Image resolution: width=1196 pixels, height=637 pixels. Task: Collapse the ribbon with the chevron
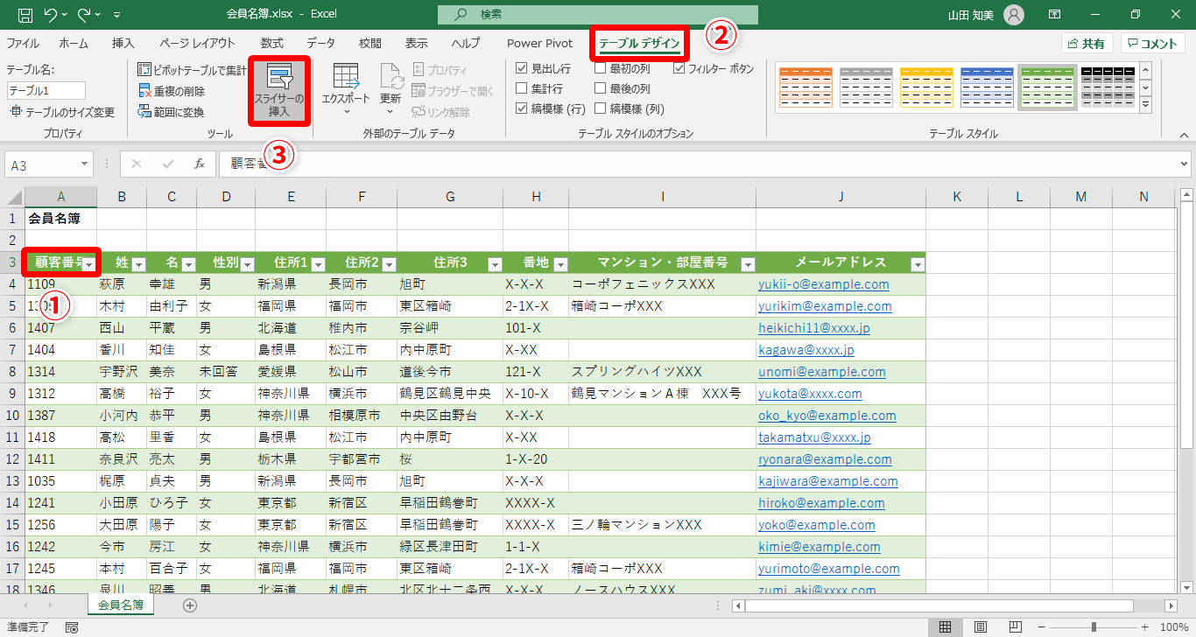(x=1184, y=135)
